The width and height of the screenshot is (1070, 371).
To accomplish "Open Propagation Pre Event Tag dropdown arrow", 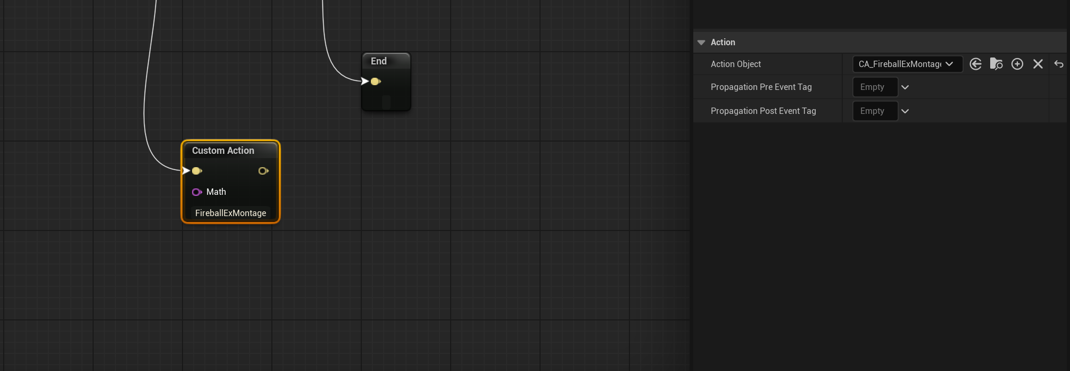I will tap(905, 87).
